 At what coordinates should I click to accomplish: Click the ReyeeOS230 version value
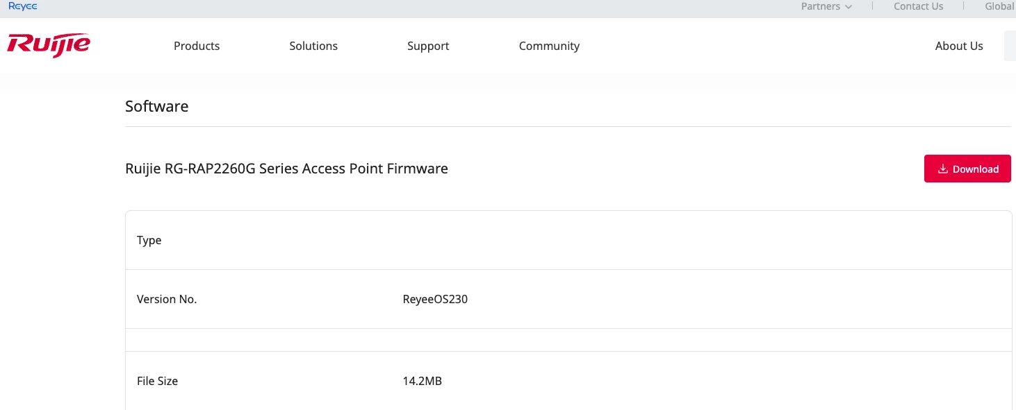[x=435, y=299]
